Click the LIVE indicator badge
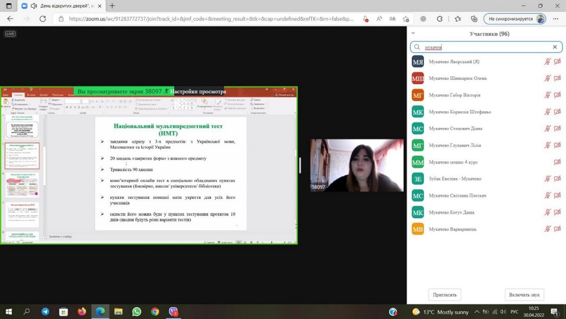 tap(10, 34)
